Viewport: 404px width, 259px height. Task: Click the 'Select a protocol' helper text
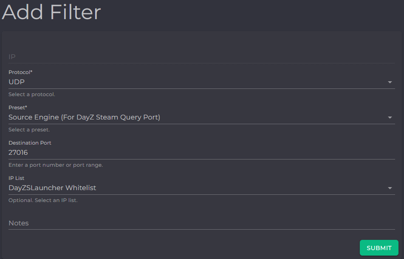coord(33,94)
